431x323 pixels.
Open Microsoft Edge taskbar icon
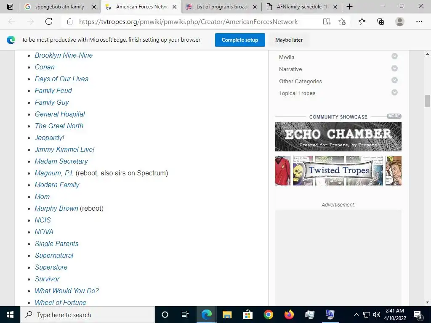[206, 315]
